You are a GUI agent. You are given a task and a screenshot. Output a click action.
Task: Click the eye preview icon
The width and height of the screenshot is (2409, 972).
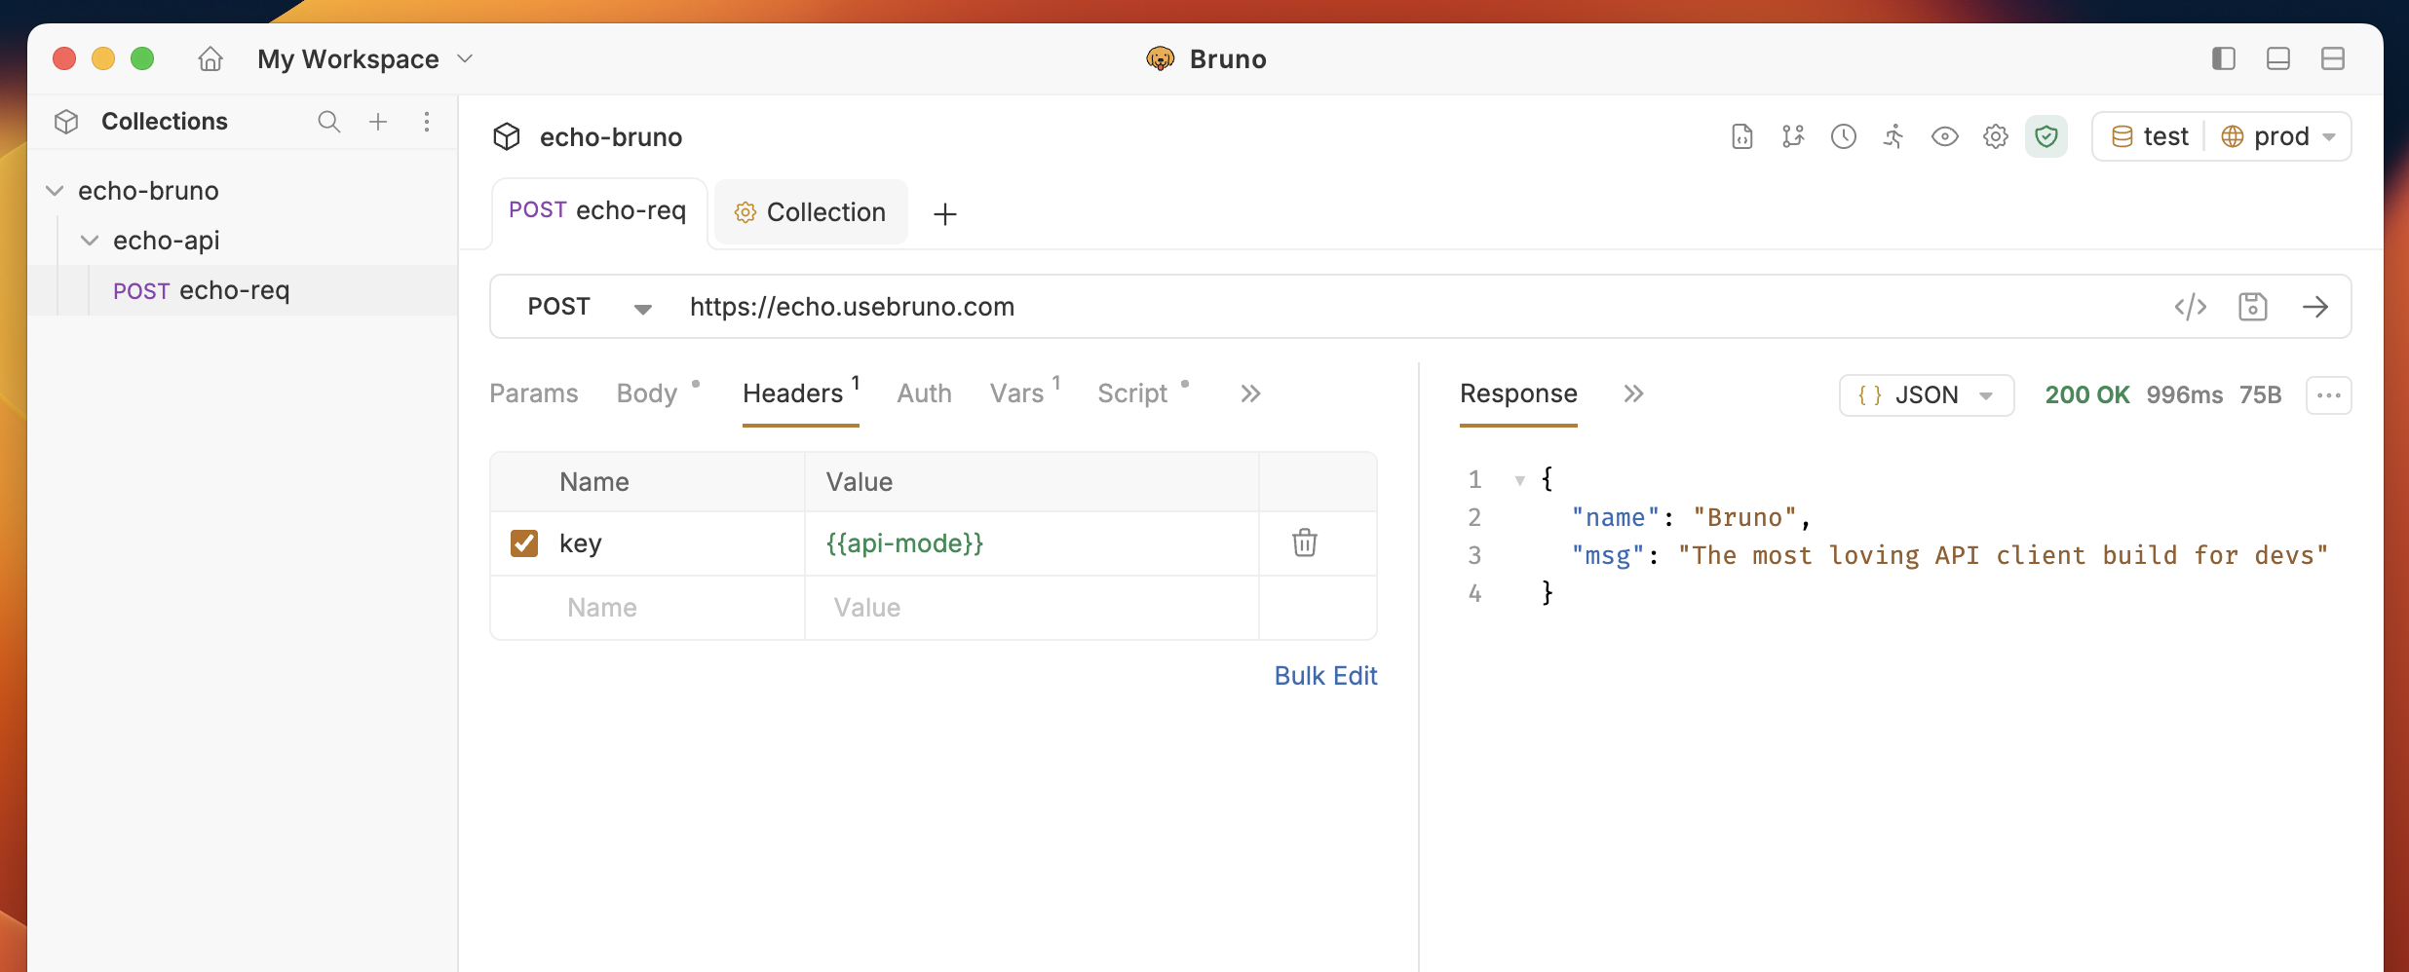(1945, 136)
